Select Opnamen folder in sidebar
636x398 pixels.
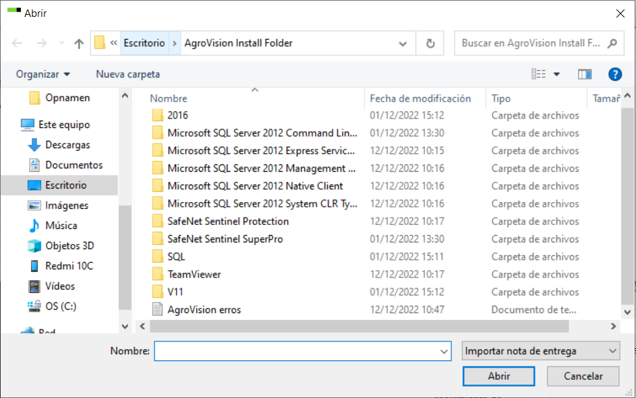pyautogui.click(x=59, y=98)
